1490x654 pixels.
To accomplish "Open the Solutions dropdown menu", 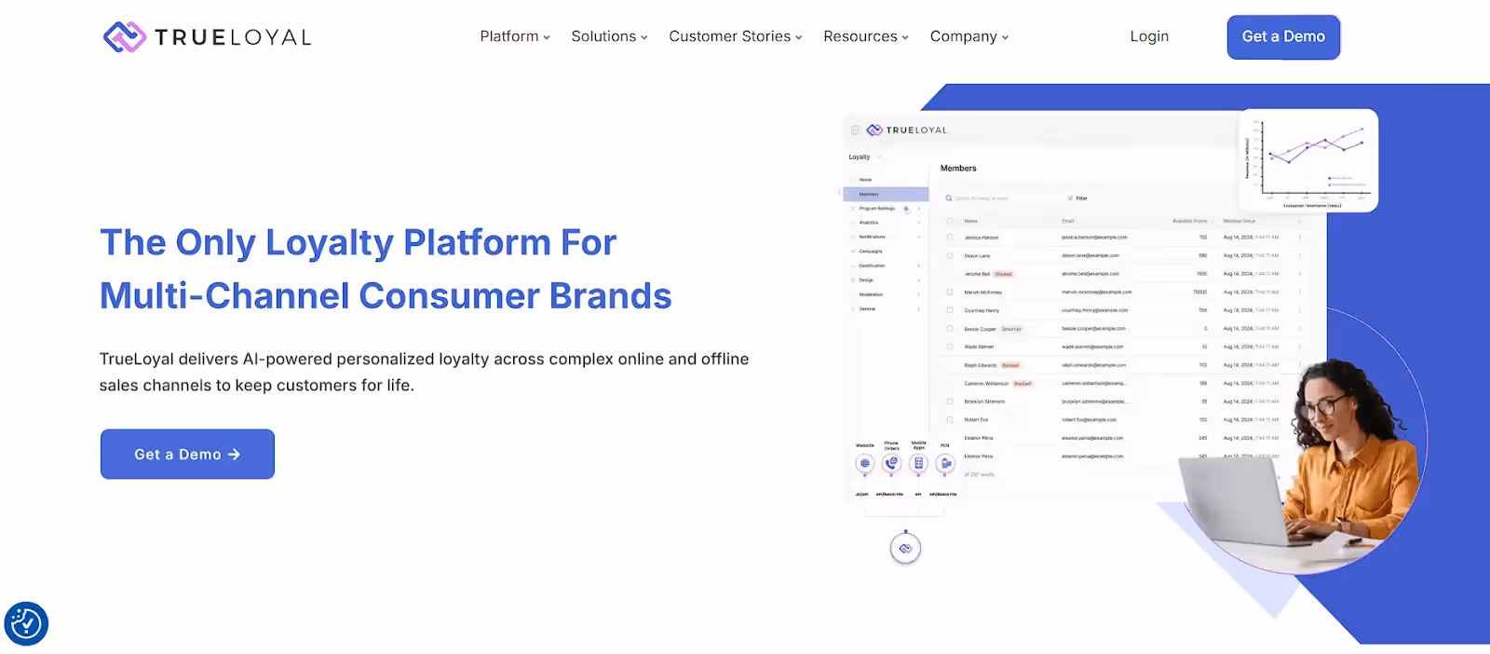I will (609, 36).
